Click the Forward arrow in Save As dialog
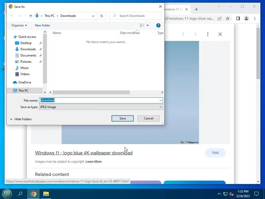Image resolution: width=265 pixels, height=199 pixels. tap(19, 16)
